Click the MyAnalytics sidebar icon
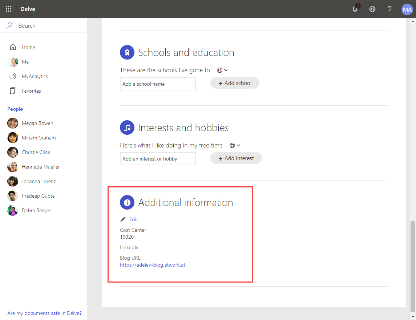This screenshot has width=416, height=320. [x=13, y=76]
